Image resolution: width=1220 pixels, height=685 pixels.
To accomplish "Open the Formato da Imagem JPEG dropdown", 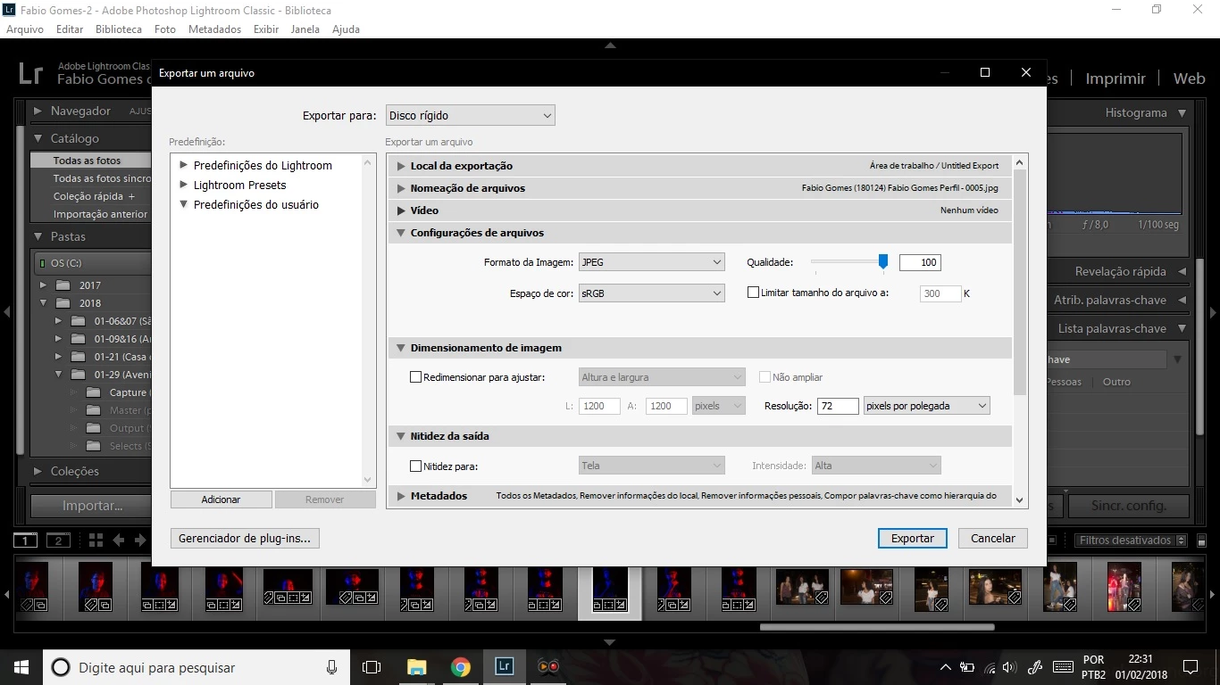I will point(651,262).
